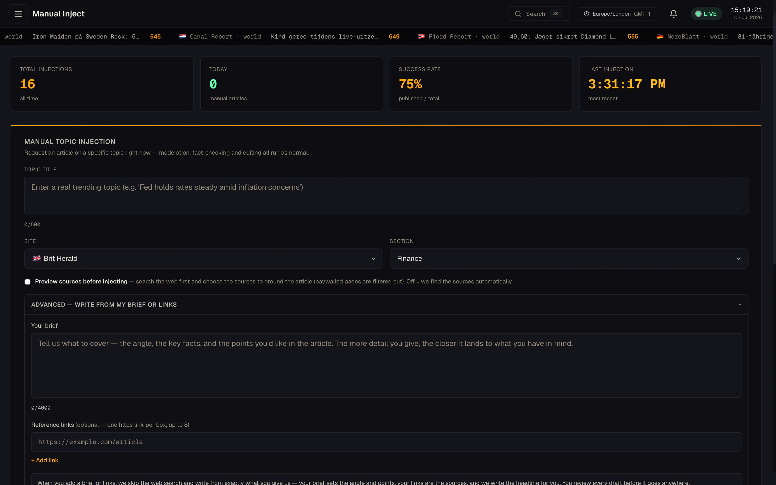Click the Netherlands flag by Canal Report

(x=182, y=37)
